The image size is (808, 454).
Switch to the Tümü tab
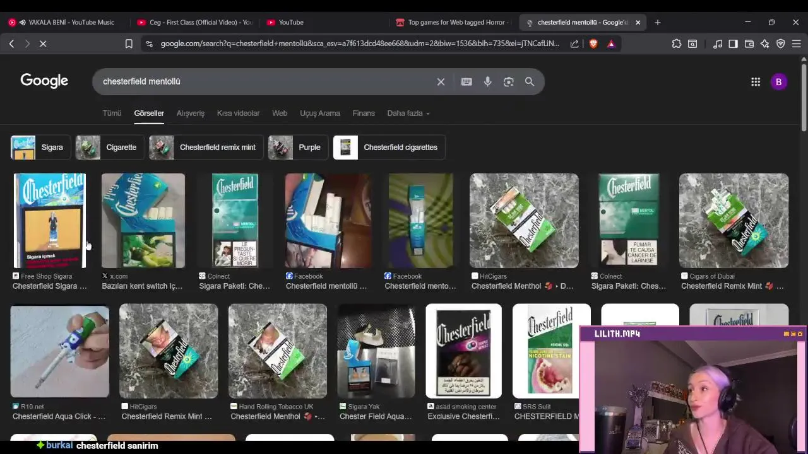pos(112,113)
